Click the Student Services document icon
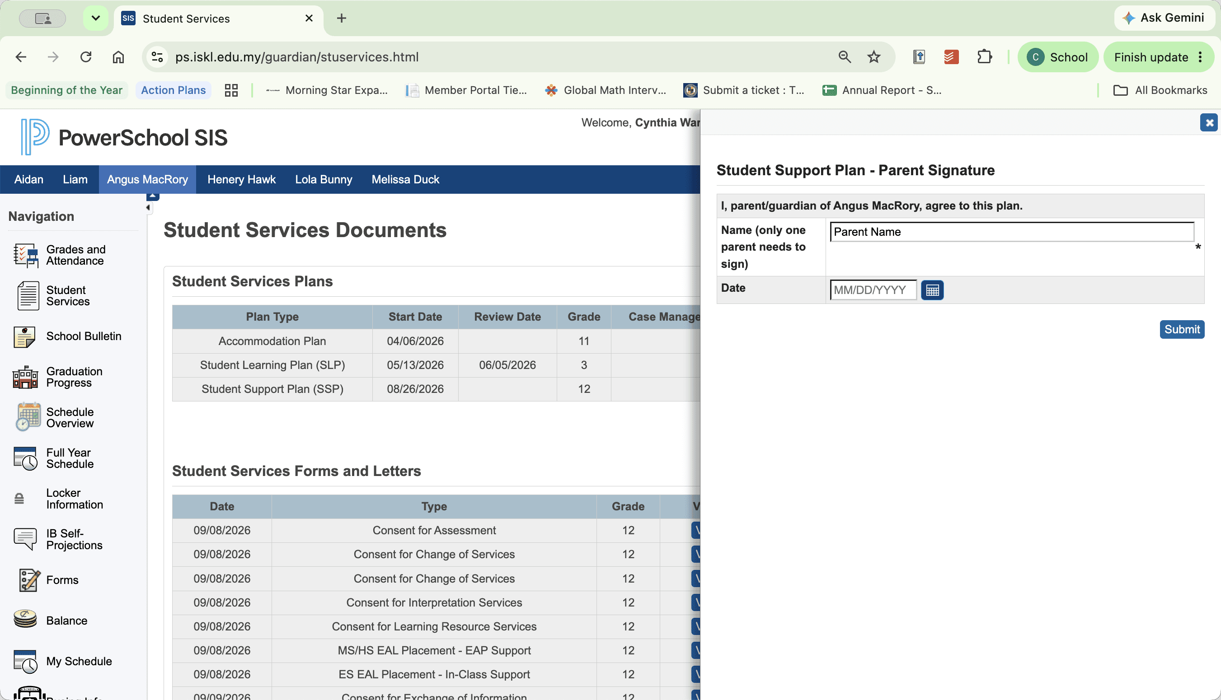This screenshot has height=700, width=1221. pos(28,296)
